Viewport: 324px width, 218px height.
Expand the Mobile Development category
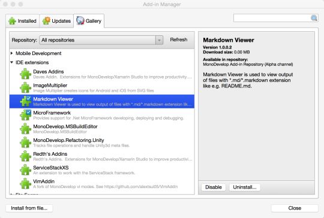tap(12, 53)
